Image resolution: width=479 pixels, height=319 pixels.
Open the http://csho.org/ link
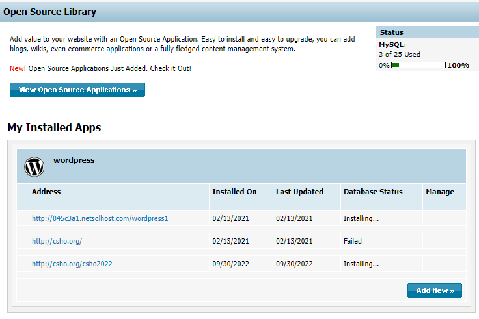tap(57, 241)
